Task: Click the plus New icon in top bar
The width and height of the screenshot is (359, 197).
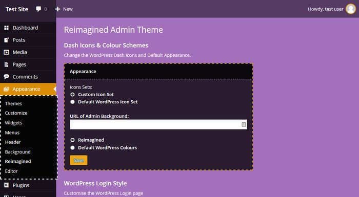Action: [57, 9]
